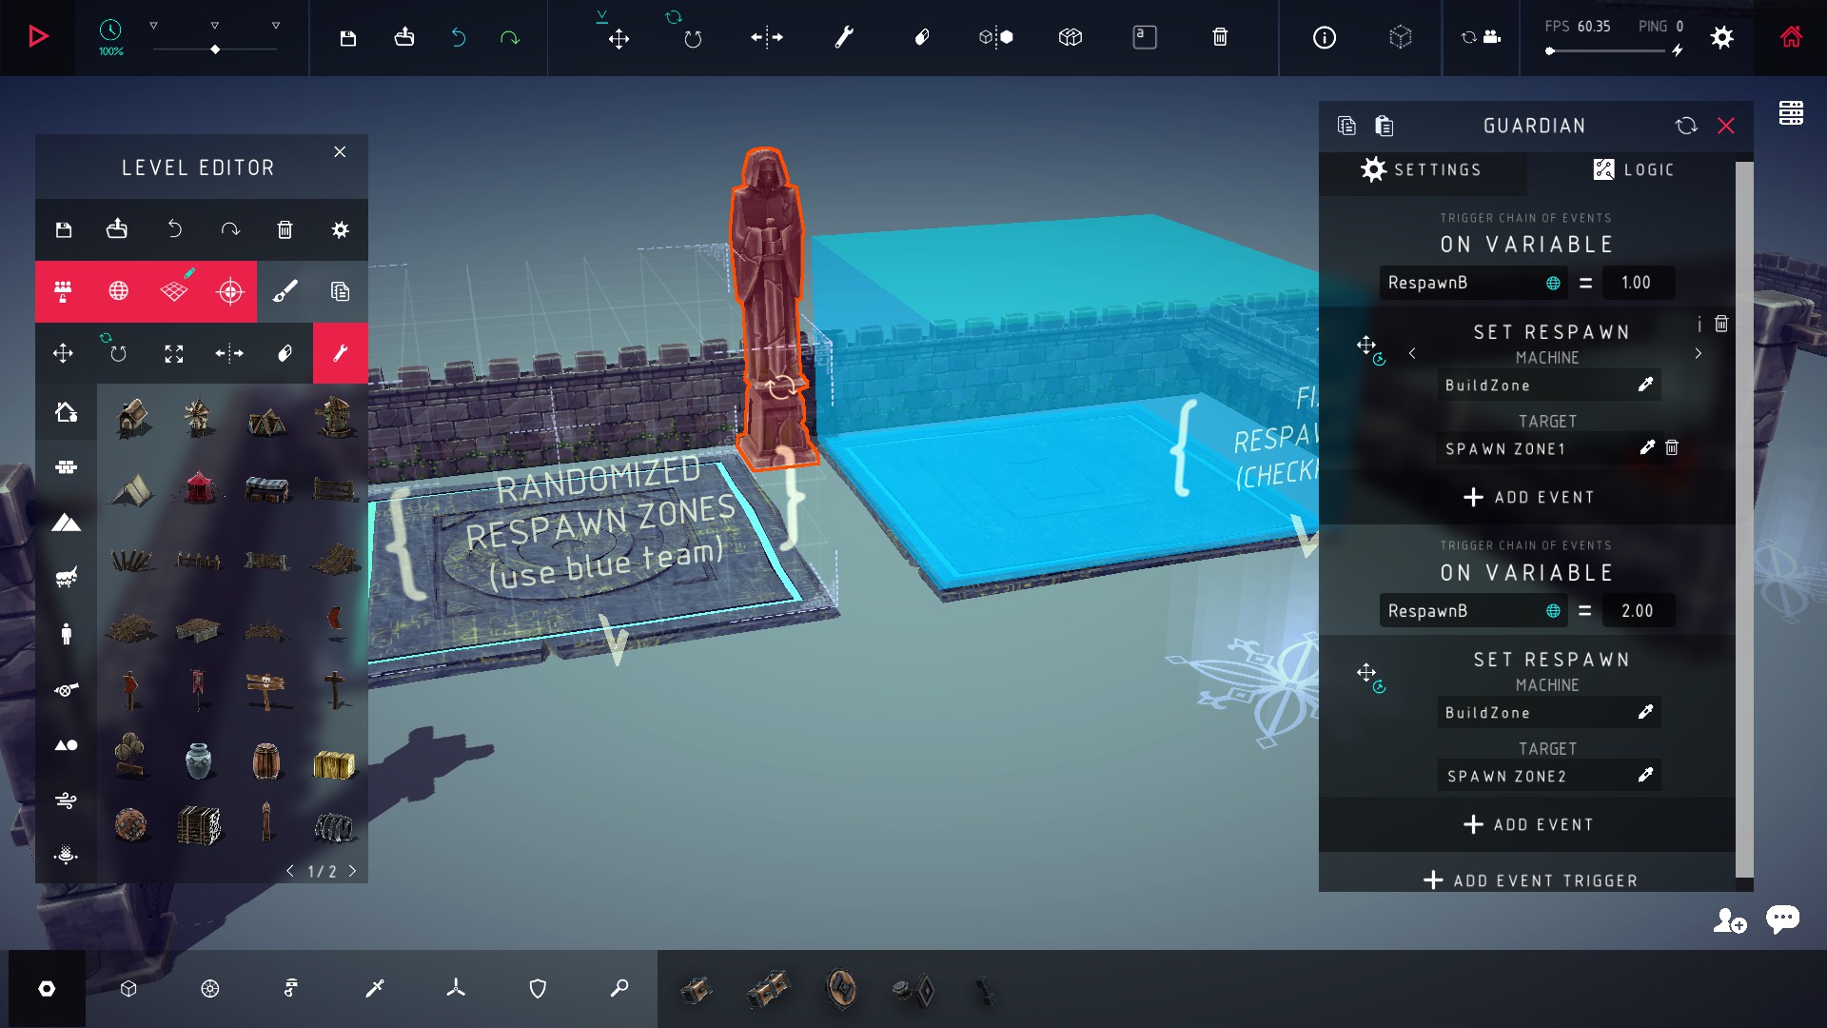The image size is (1827, 1028).
Task: Select the paint brush tool in Level Editor
Action: coord(285,291)
